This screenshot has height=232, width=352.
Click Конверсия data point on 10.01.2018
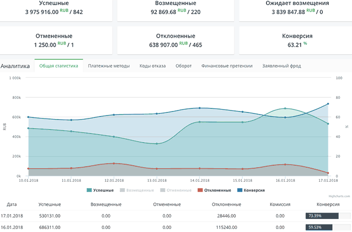coord(28,117)
